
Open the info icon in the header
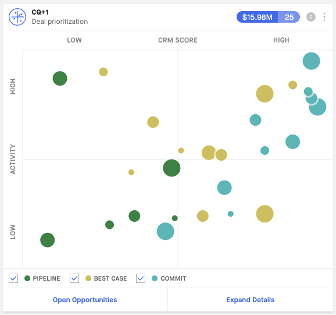pyautogui.click(x=311, y=17)
